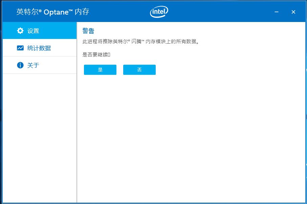
Task: Select the statistics graph icon in the sidebar
Action: [20, 48]
